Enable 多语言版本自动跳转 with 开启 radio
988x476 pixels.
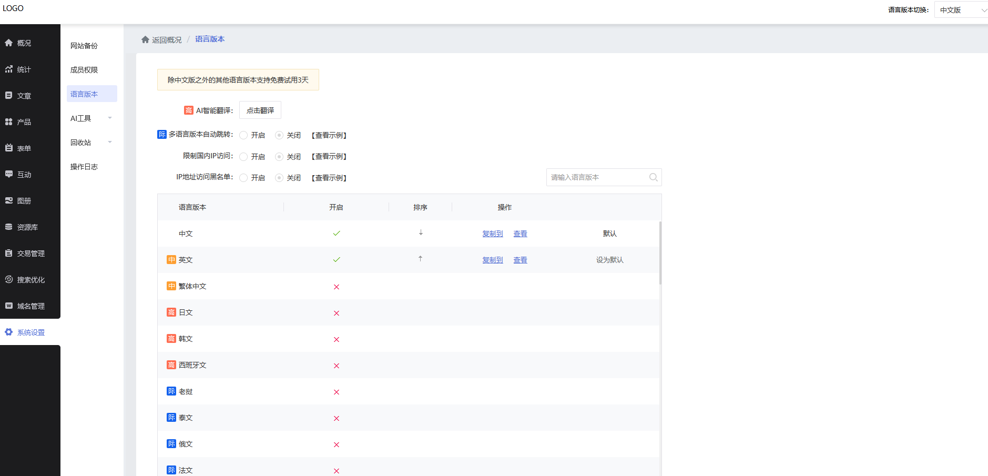(x=243, y=135)
